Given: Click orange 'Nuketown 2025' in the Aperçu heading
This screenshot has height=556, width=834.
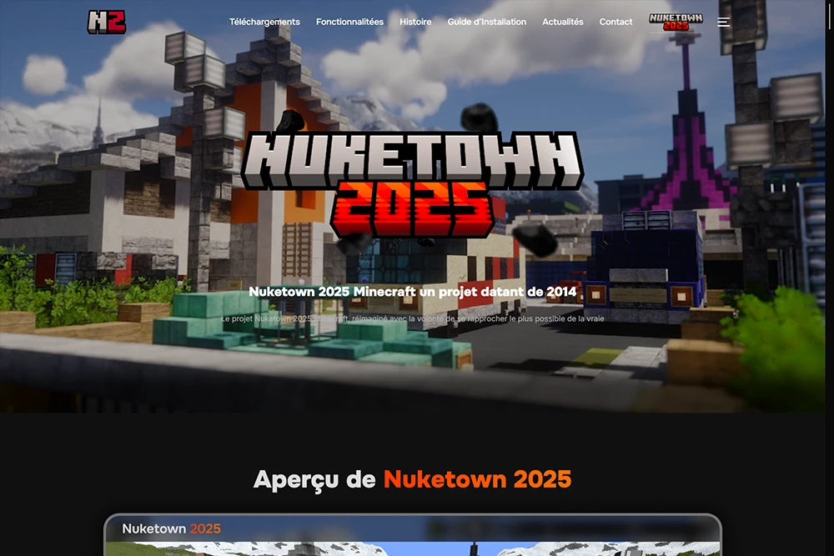Looking at the screenshot, I should (x=477, y=479).
